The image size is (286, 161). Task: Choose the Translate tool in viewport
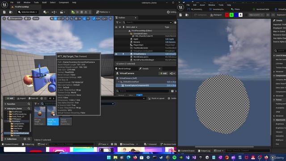pyautogui.click(x=55, y=18)
